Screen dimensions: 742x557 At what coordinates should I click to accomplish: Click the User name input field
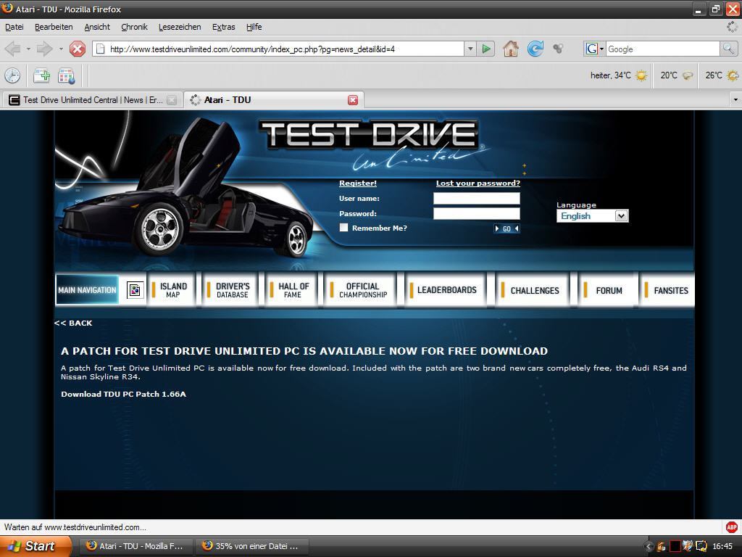click(477, 199)
